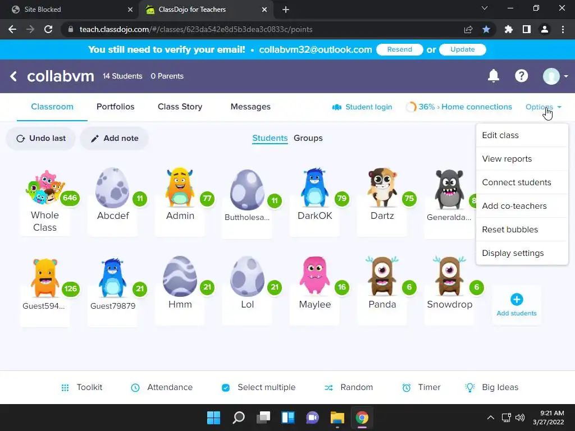Choose Reset bubbles

click(522, 230)
